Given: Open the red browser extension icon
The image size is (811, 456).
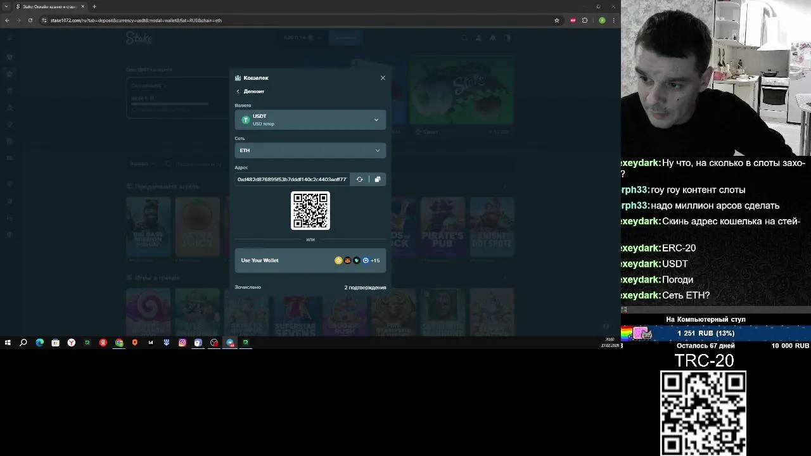Looking at the screenshot, I should pos(573,20).
